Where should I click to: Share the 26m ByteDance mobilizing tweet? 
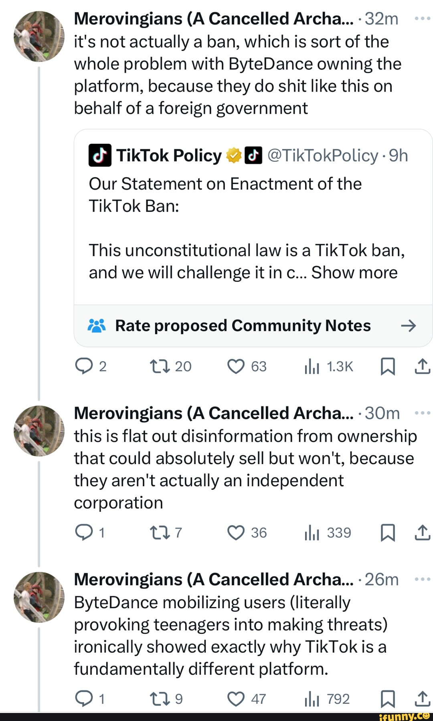(422, 699)
